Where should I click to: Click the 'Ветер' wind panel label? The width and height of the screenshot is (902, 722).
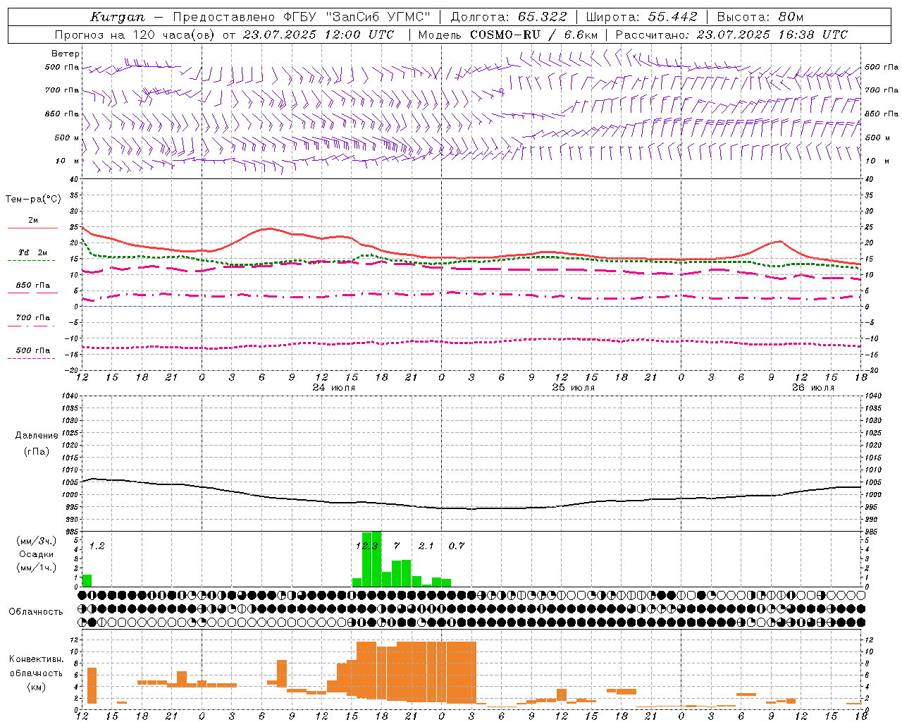[x=66, y=54]
